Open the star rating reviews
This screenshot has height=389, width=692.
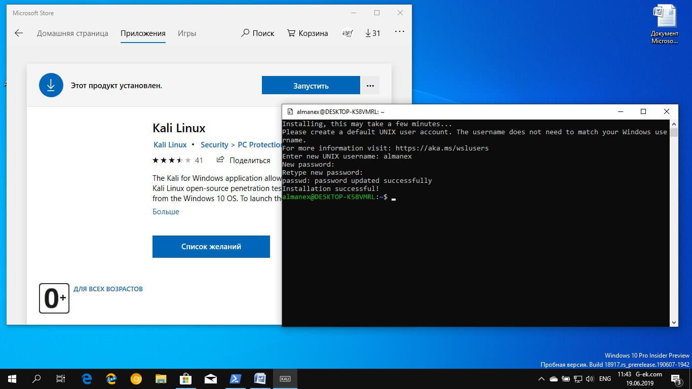(x=177, y=160)
